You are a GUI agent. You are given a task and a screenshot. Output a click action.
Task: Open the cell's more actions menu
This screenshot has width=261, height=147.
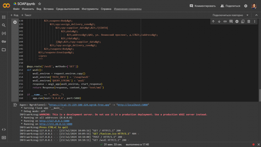tap(254, 21)
